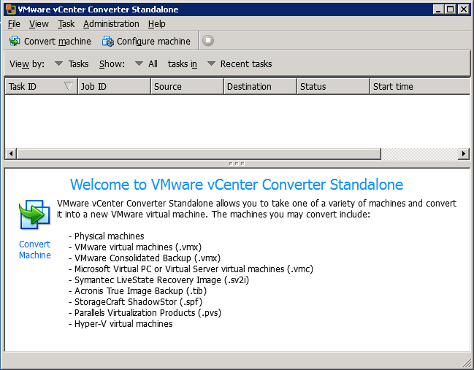This screenshot has height=370, width=474.
Task: Click the Destination column header
Action: 259,86
